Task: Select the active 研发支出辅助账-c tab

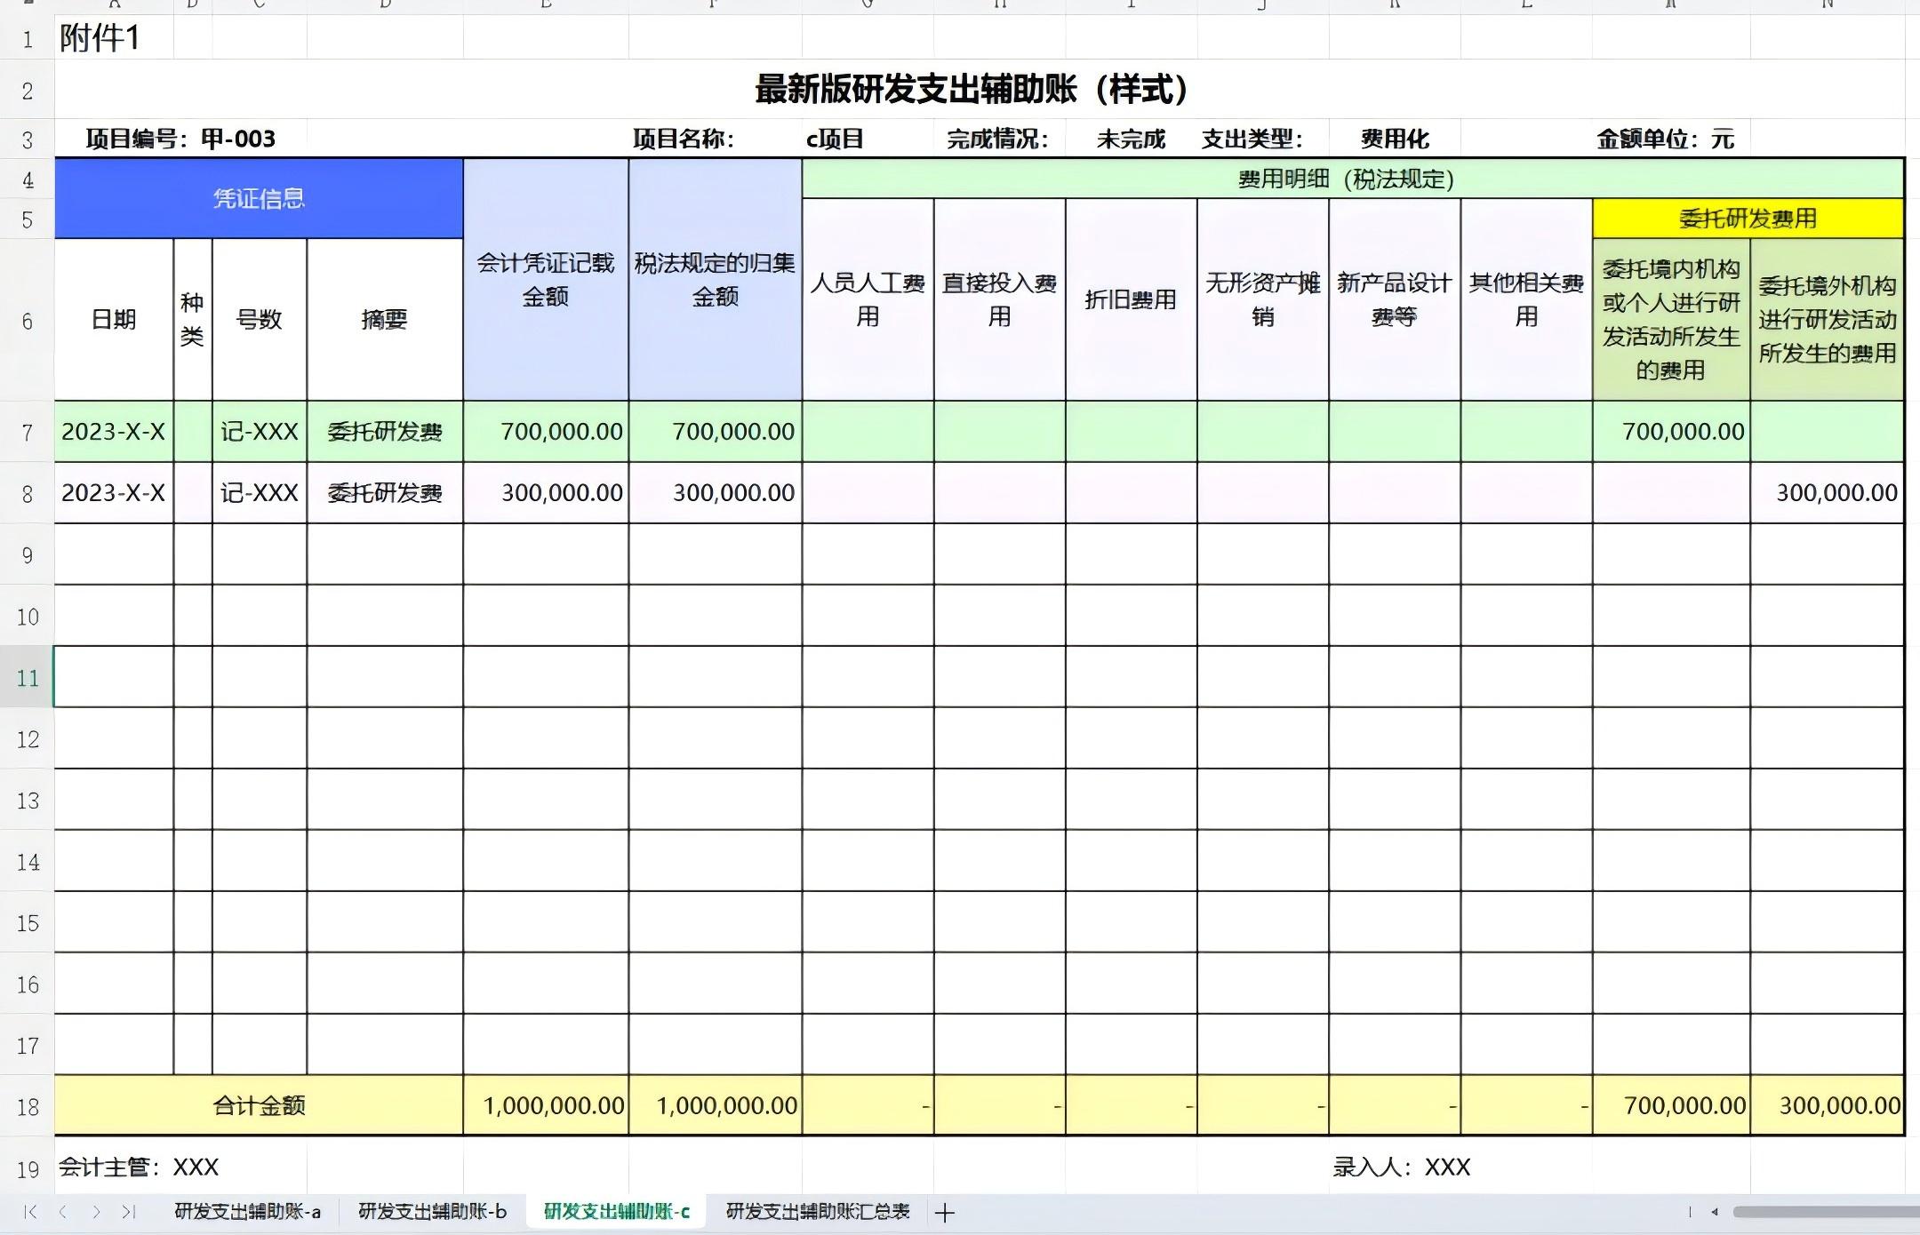Action: 616,1212
